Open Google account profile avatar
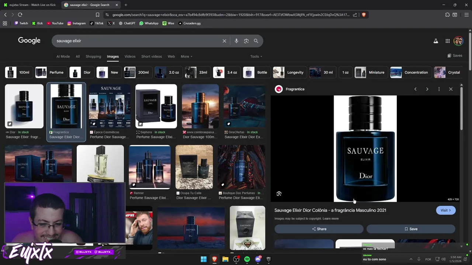 click(x=458, y=41)
